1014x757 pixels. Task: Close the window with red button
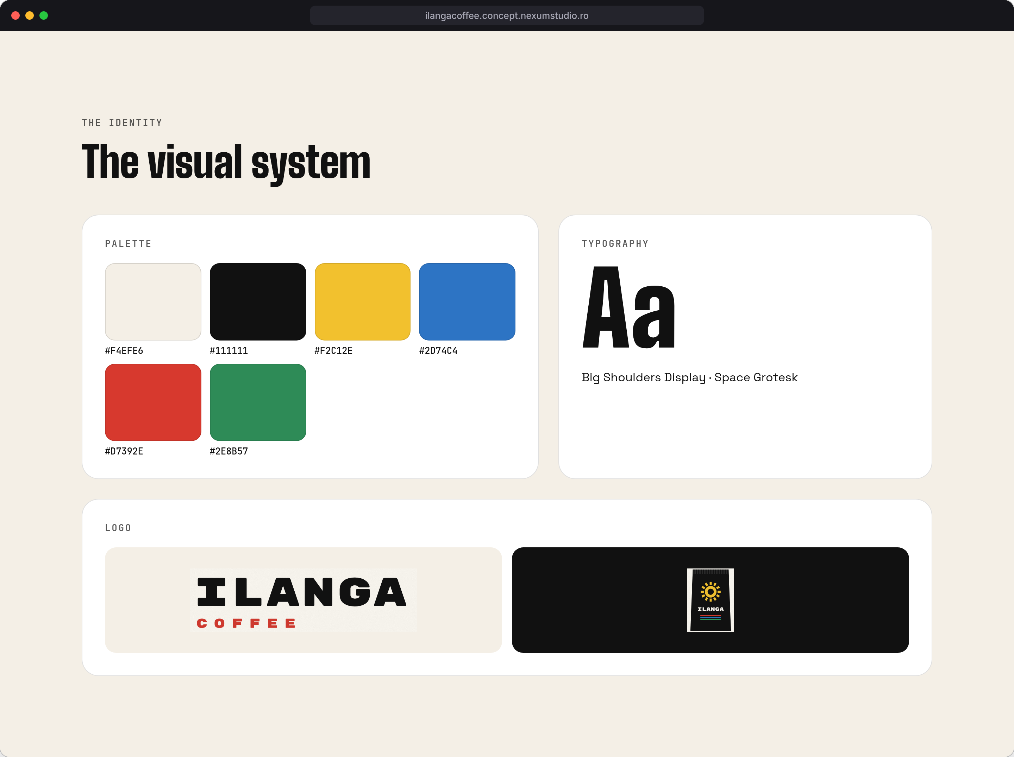[15, 15]
